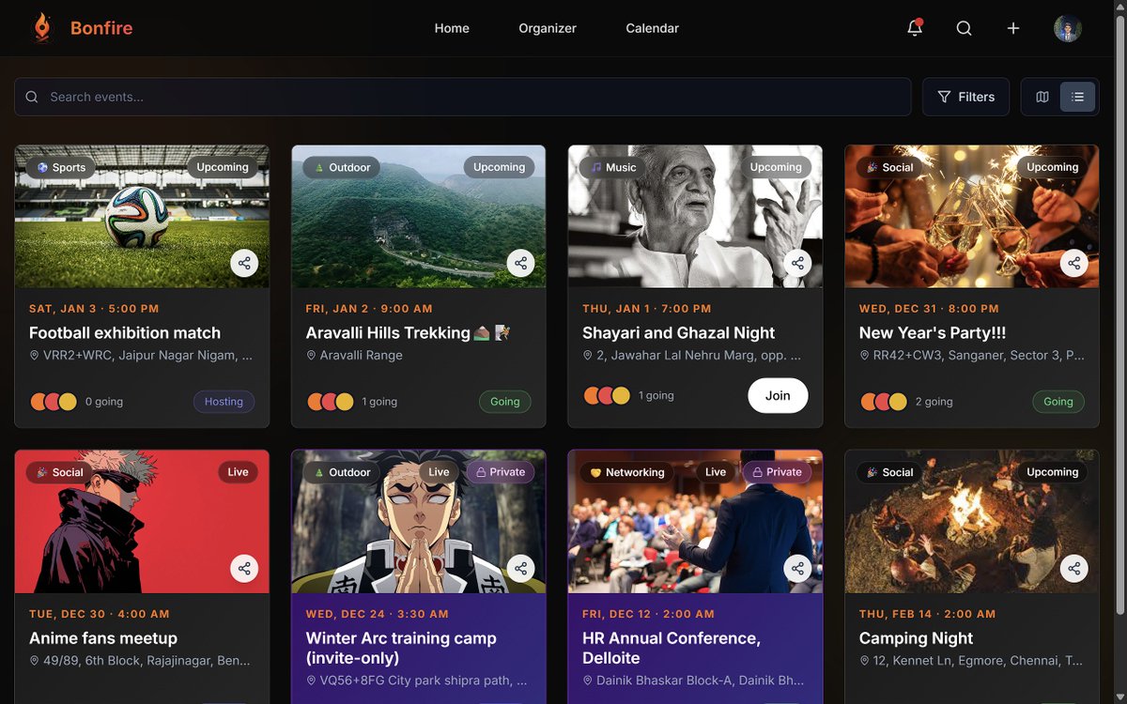
Task: Open the Calendar page
Action: coord(652,28)
